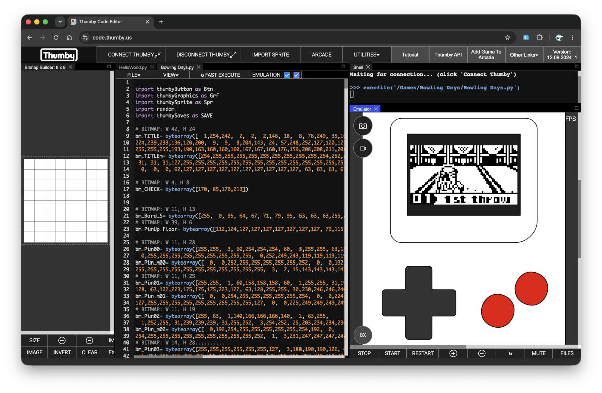Click the CONNECT THUMBY button

click(x=134, y=55)
